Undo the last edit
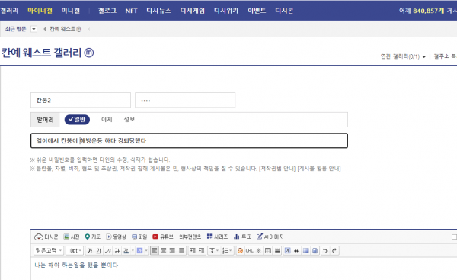This screenshot has width=457, height=280. [324, 251]
